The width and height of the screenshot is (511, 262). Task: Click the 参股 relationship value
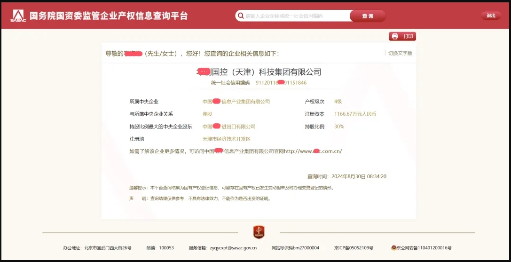pos(207,114)
